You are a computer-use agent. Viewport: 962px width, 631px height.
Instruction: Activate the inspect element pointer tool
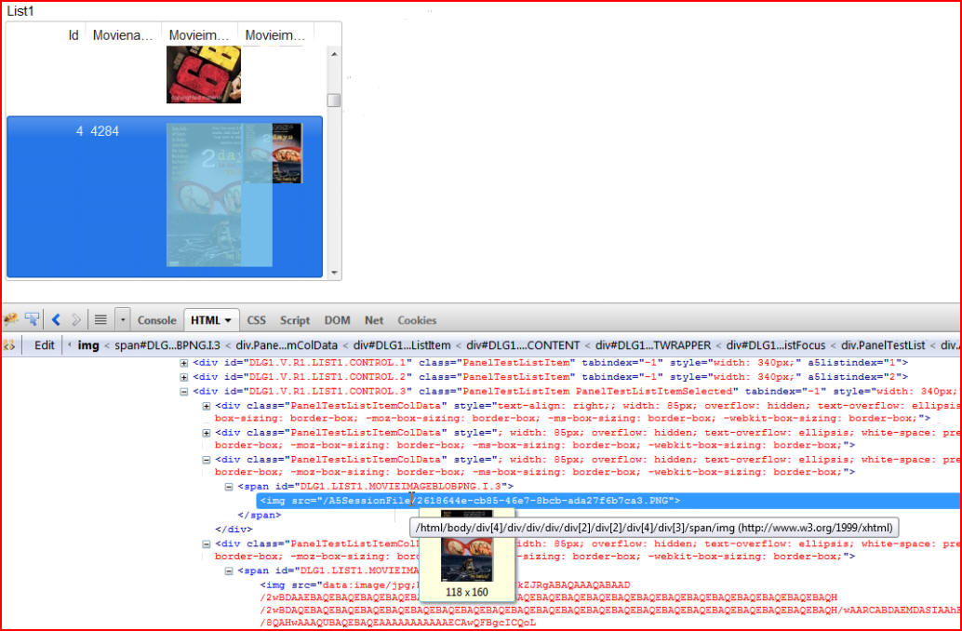pos(32,319)
